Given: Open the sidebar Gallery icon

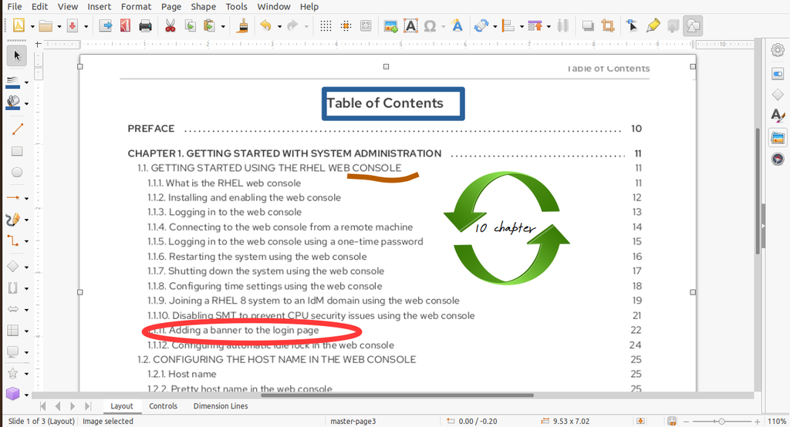Looking at the screenshot, I should [x=778, y=137].
